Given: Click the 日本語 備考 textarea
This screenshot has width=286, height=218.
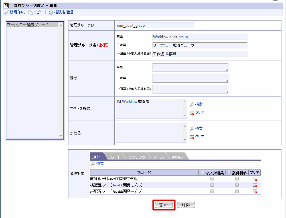Looking at the screenshot, I should click(x=190, y=78).
